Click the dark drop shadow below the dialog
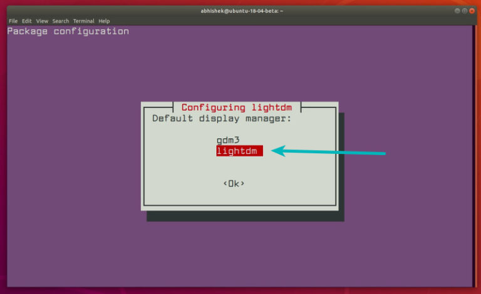Image resolution: width=481 pixels, height=294 pixels. 244,216
